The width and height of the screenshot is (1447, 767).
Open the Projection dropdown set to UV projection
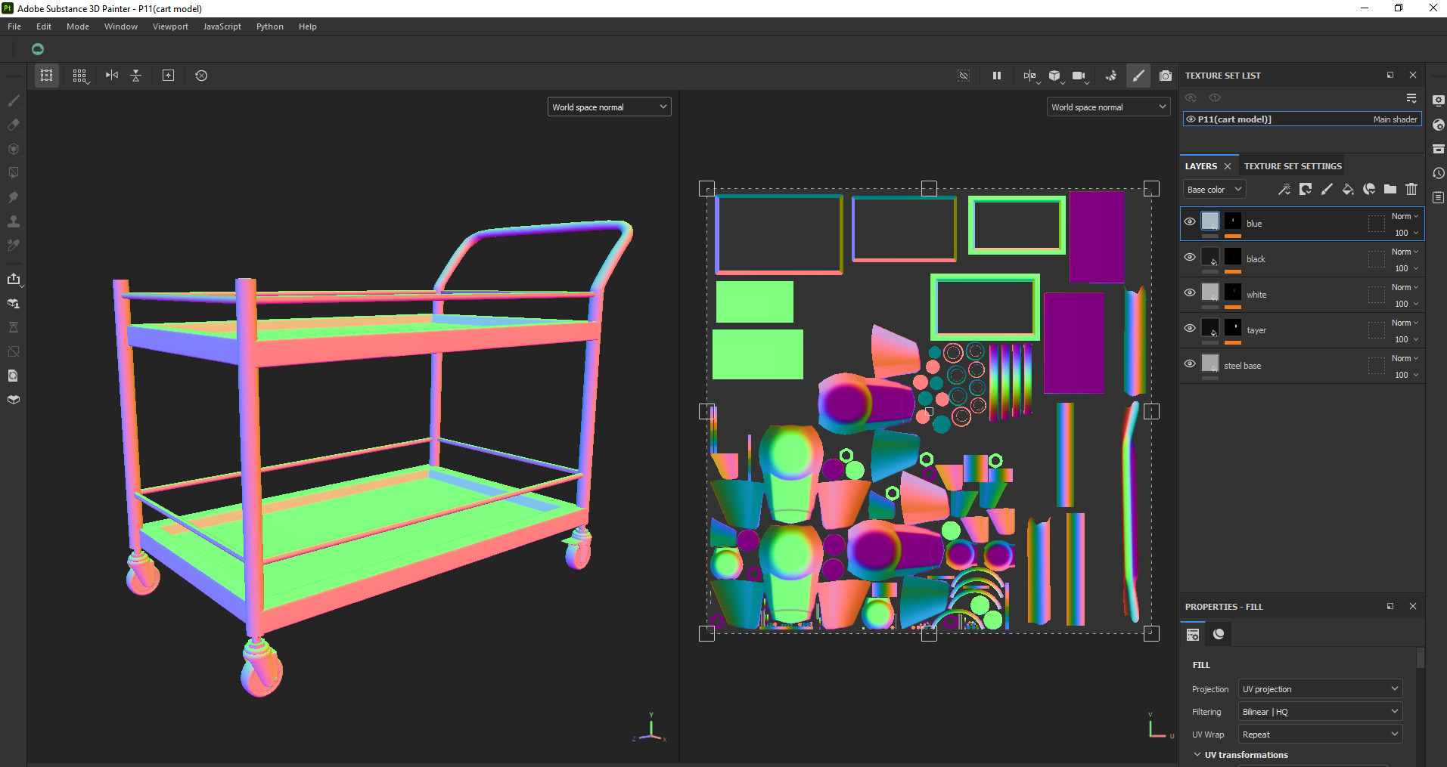click(1320, 689)
